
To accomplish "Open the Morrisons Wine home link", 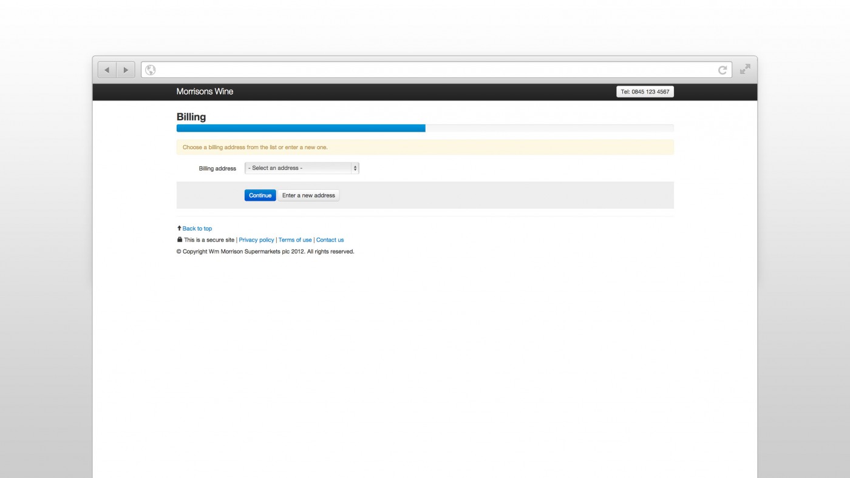I will tap(205, 92).
